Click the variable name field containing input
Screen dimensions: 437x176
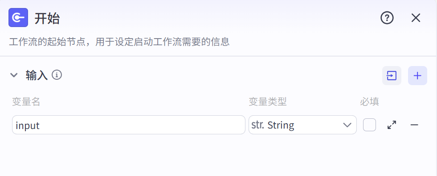(128, 125)
